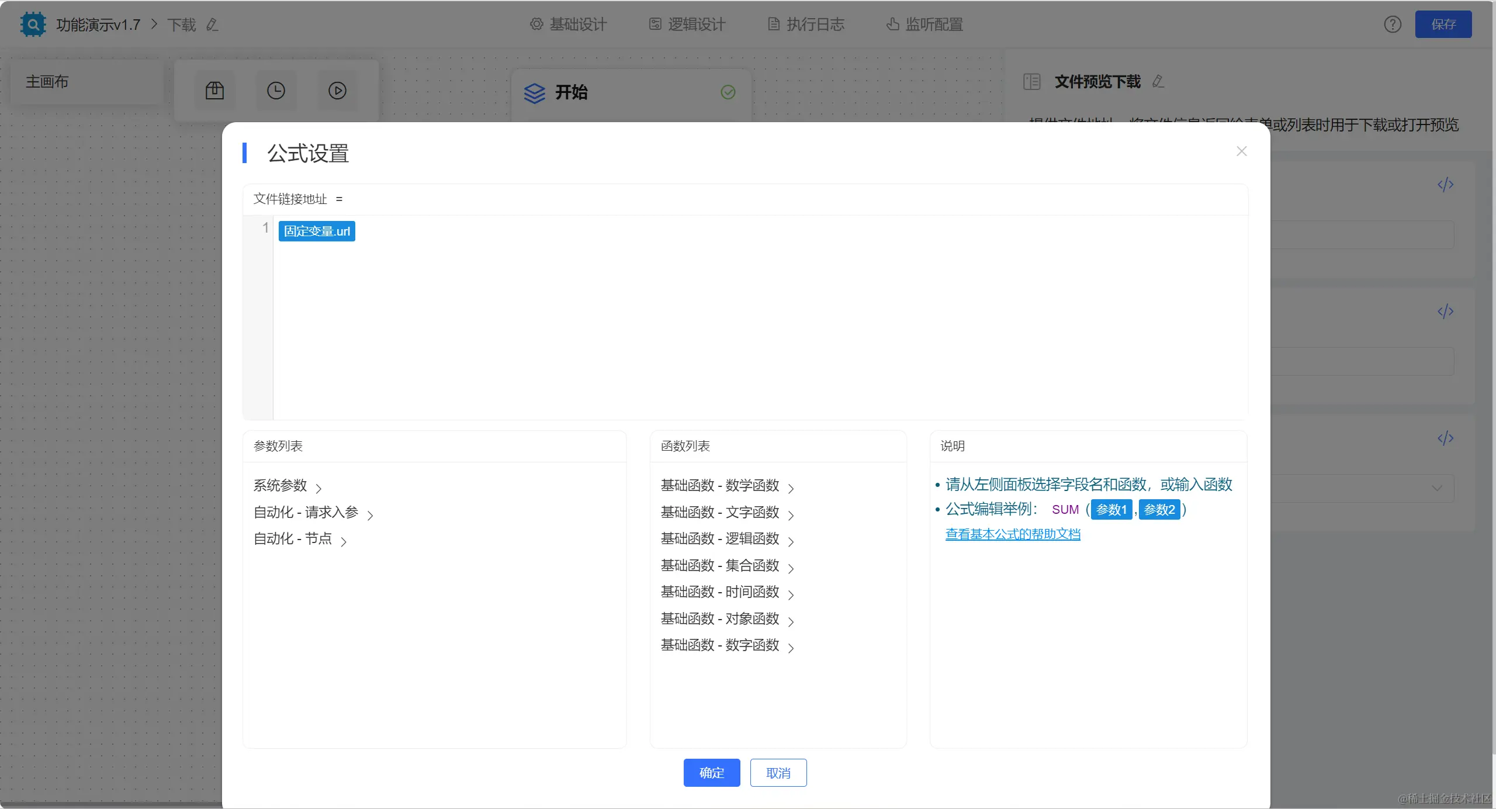Click the app gear logo icon
The width and height of the screenshot is (1496, 809).
click(x=33, y=25)
